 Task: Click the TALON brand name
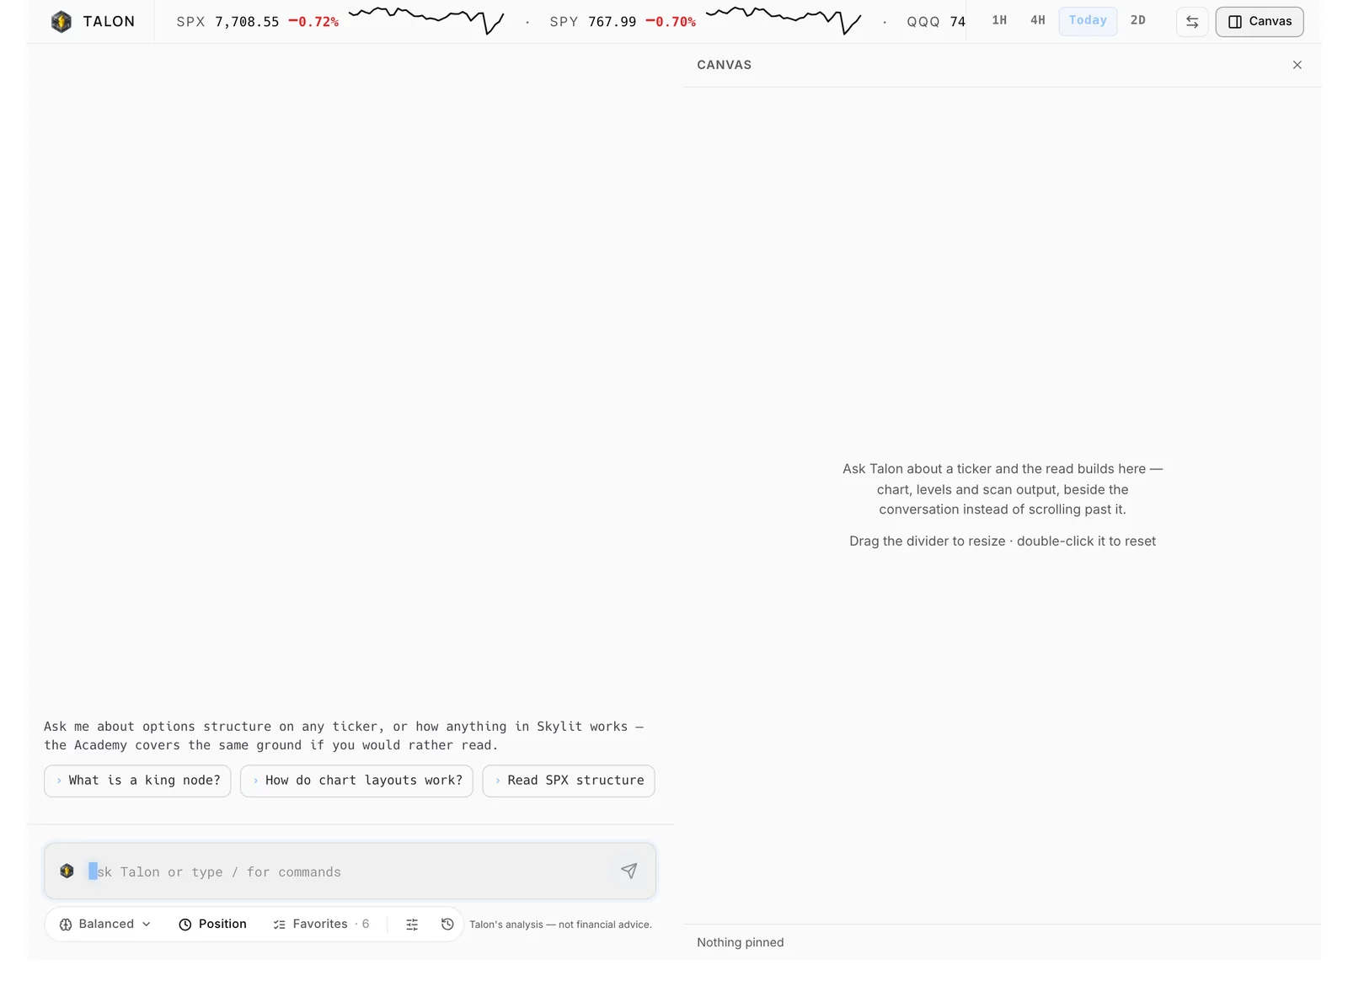[x=109, y=22]
